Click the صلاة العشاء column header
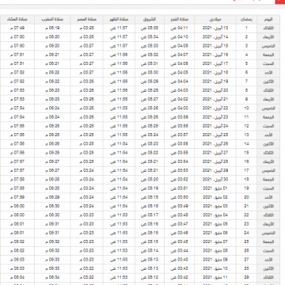The image size is (285, 285). 17,20
